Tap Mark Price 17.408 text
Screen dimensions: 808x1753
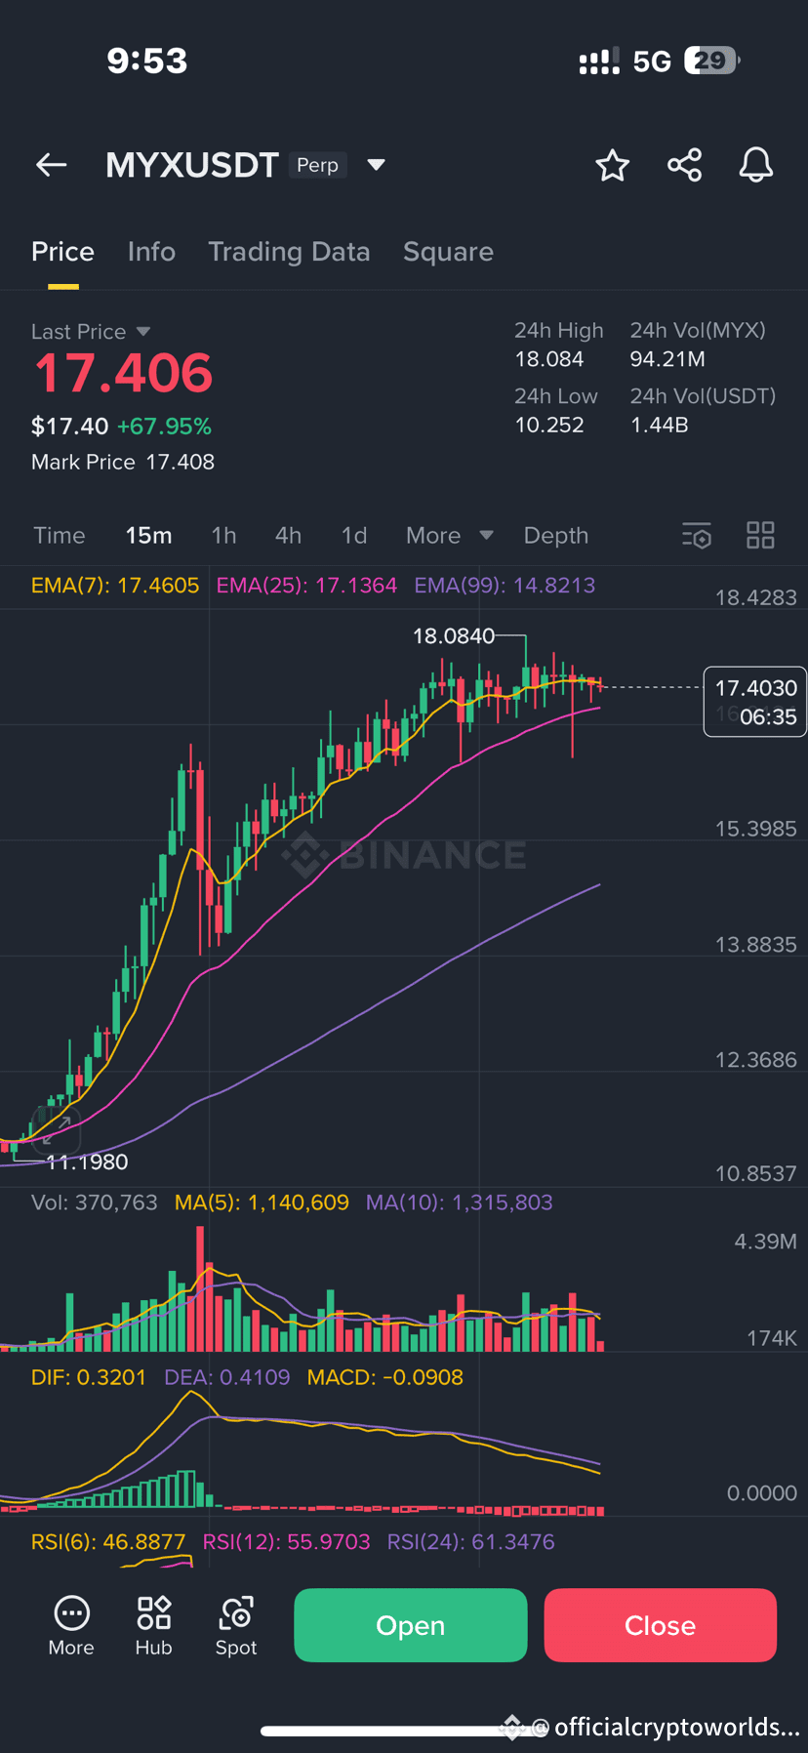[x=123, y=463]
